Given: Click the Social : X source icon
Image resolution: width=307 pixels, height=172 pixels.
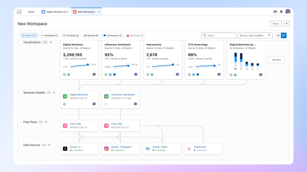Looking at the screenshot, I should coord(65,149).
